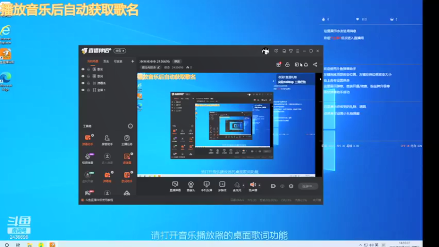Viewport: 439px width, 247px height.
Task: Select the 全屏 1 source row
Action: coord(108,90)
